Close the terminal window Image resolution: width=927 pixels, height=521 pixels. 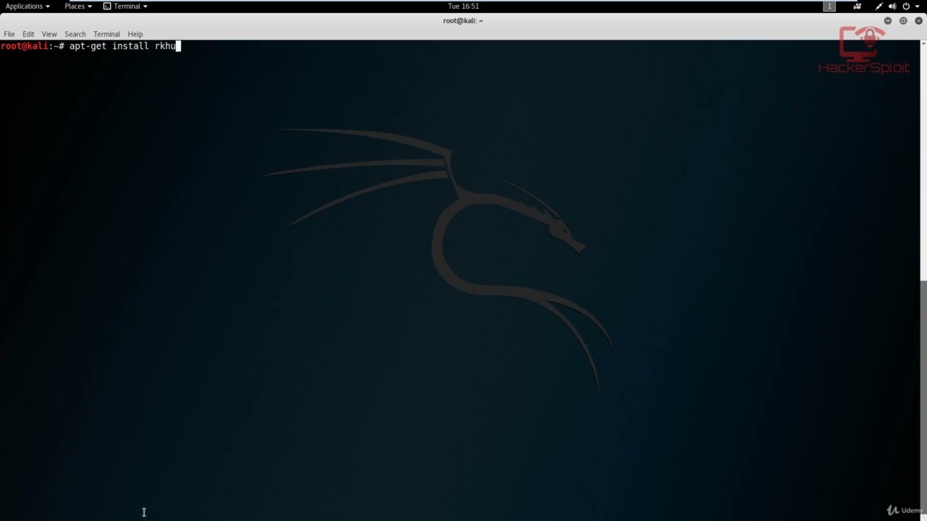click(x=918, y=20)
